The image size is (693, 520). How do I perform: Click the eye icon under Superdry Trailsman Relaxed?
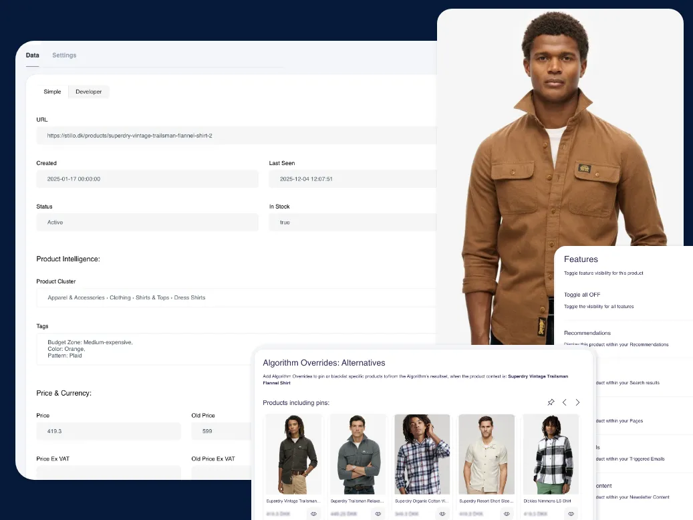pos(378,513)
